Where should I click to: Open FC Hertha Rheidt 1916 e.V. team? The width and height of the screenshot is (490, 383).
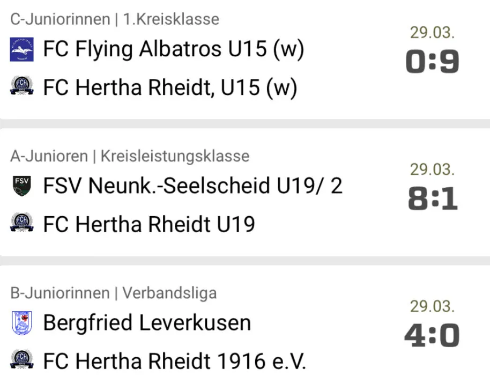[x=174, y=361]
